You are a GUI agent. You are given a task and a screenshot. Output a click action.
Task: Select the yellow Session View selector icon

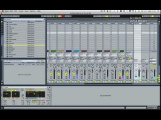point(159,22)
